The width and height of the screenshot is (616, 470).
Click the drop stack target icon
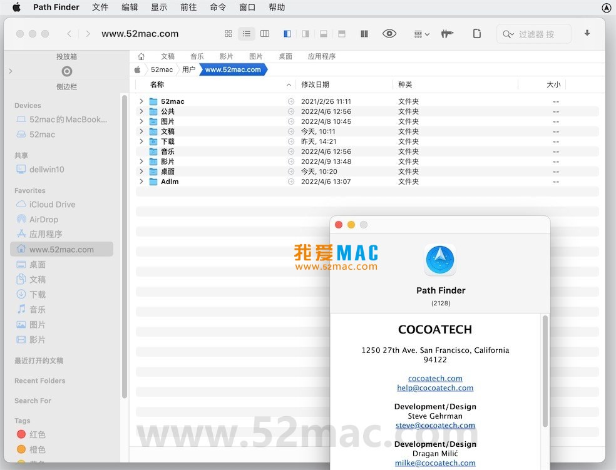point(67,71)
